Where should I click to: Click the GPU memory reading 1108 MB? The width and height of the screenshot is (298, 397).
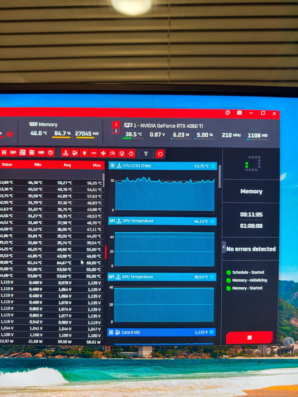pos(258,135)
